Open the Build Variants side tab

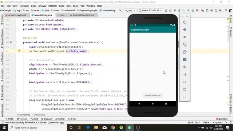pos(2,92)
